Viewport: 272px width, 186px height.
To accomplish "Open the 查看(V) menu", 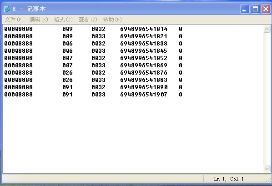I will coord(88,20).
